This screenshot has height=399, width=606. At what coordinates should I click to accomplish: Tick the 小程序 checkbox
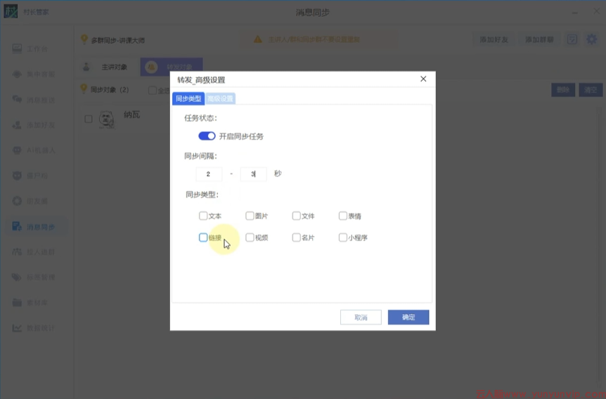[343, 238]
